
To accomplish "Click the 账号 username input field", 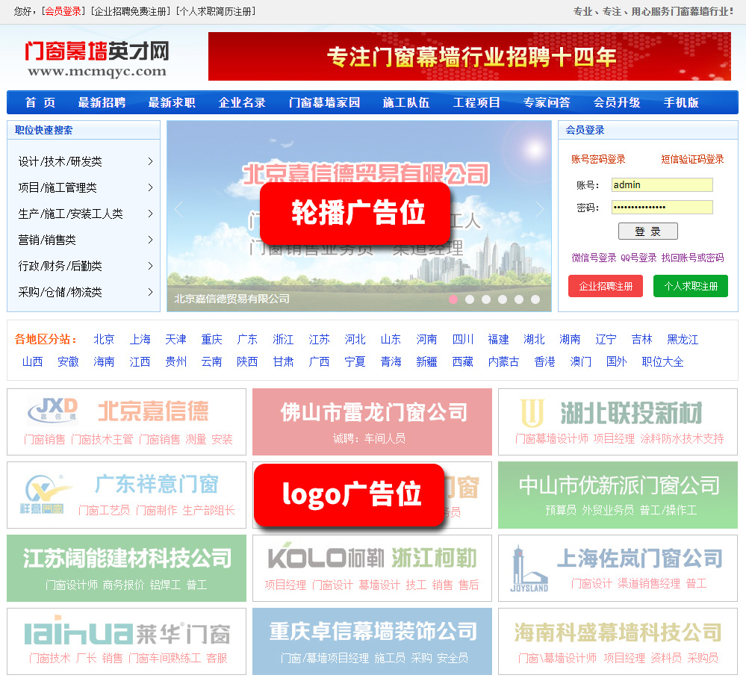I will [x=662, y=184].
